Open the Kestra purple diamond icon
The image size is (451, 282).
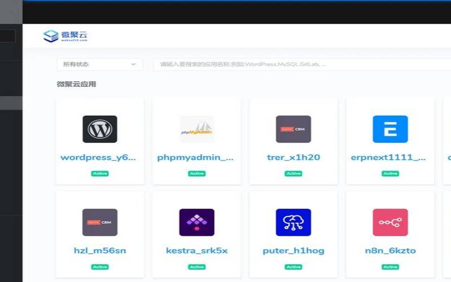click(x=197, y=222)
